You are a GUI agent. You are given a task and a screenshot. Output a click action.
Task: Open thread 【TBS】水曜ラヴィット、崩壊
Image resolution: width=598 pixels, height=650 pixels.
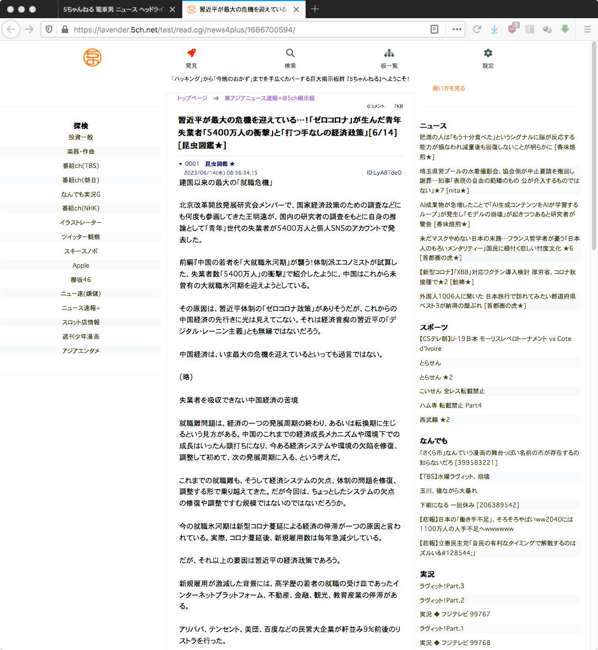pos(455,476)
